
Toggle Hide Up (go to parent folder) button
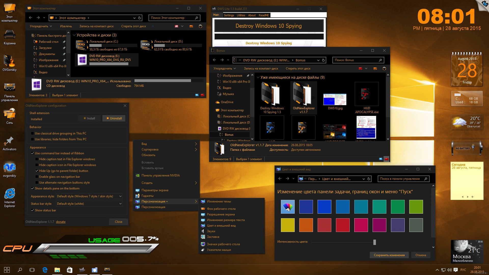coord(37,171)
